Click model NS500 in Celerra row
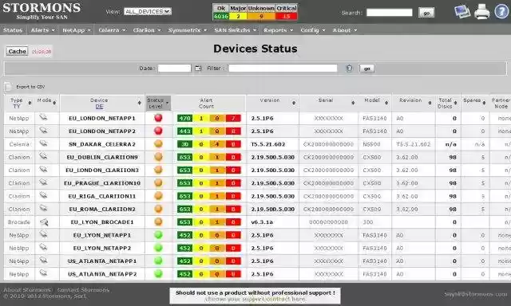511x306 pixels. click(371, 144)
